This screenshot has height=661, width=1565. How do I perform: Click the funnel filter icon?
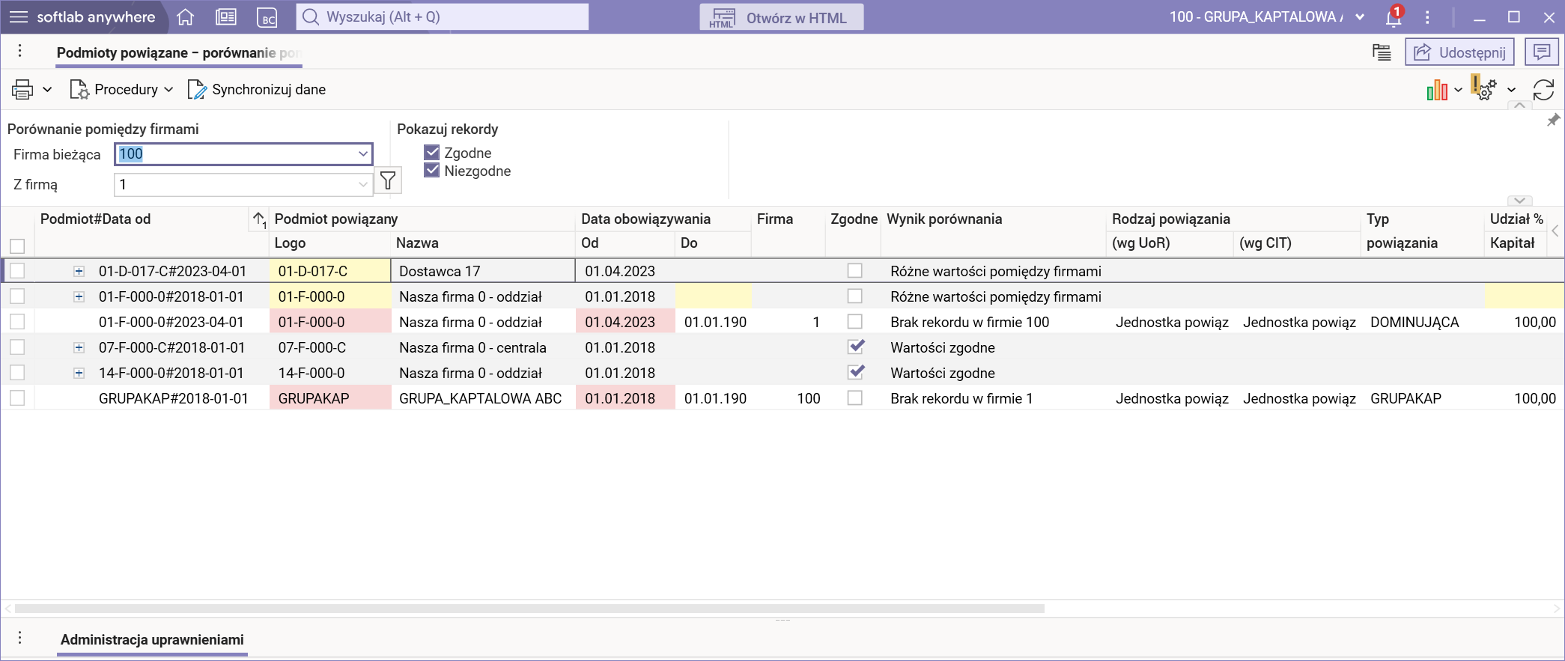pos(387,180)
